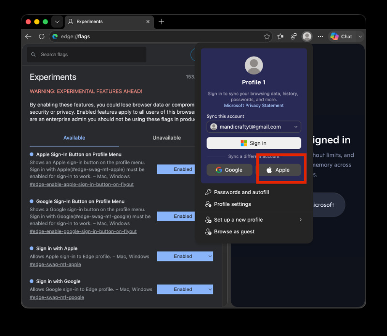Viewport: 387px width, 336px height.
Task: Click the Profile 1 avatar image
Action: click(x=253, y=65)
